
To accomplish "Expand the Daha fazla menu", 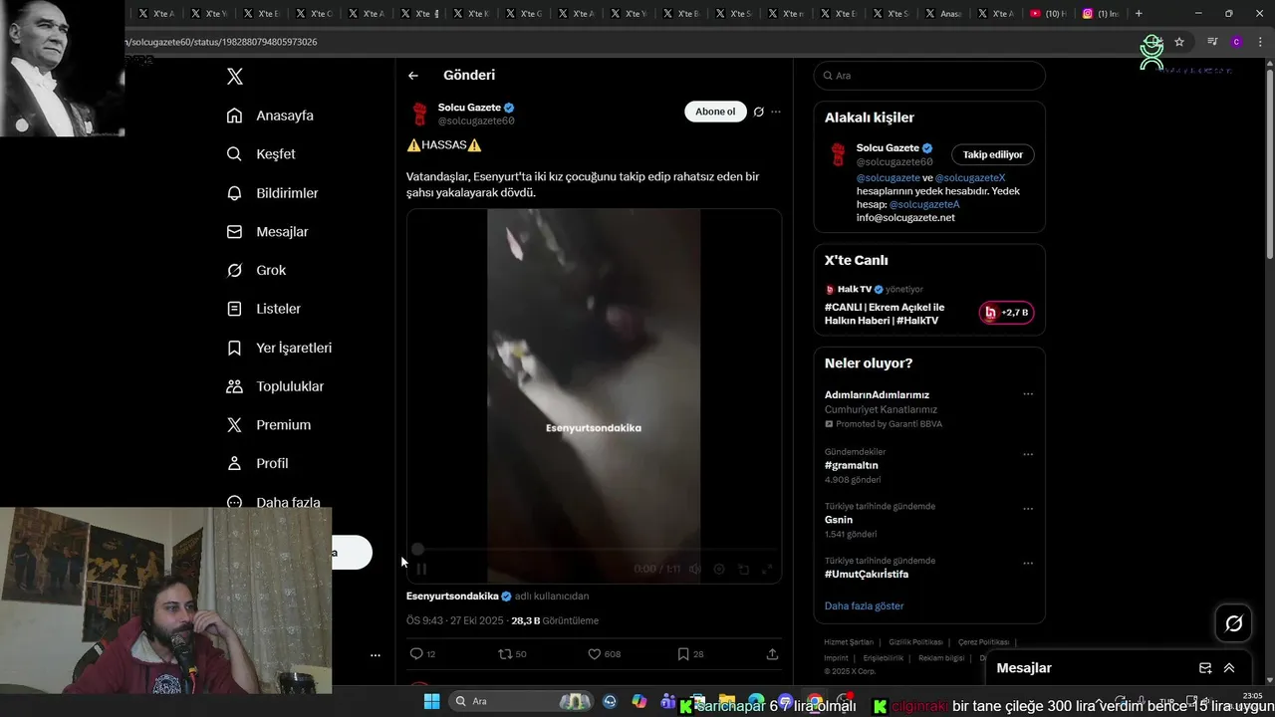I will pos(273,502).
